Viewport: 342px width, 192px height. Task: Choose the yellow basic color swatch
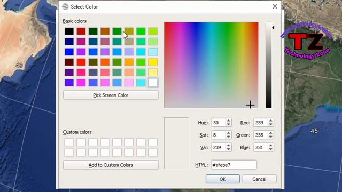pyautogui.click(x=153, y=62)
